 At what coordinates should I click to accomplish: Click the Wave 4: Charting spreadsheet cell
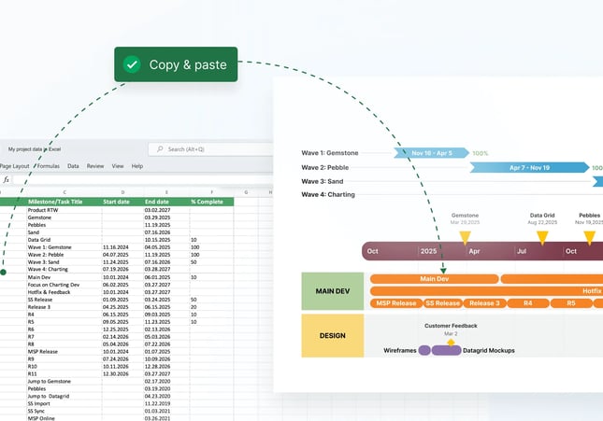pos(65,269)
